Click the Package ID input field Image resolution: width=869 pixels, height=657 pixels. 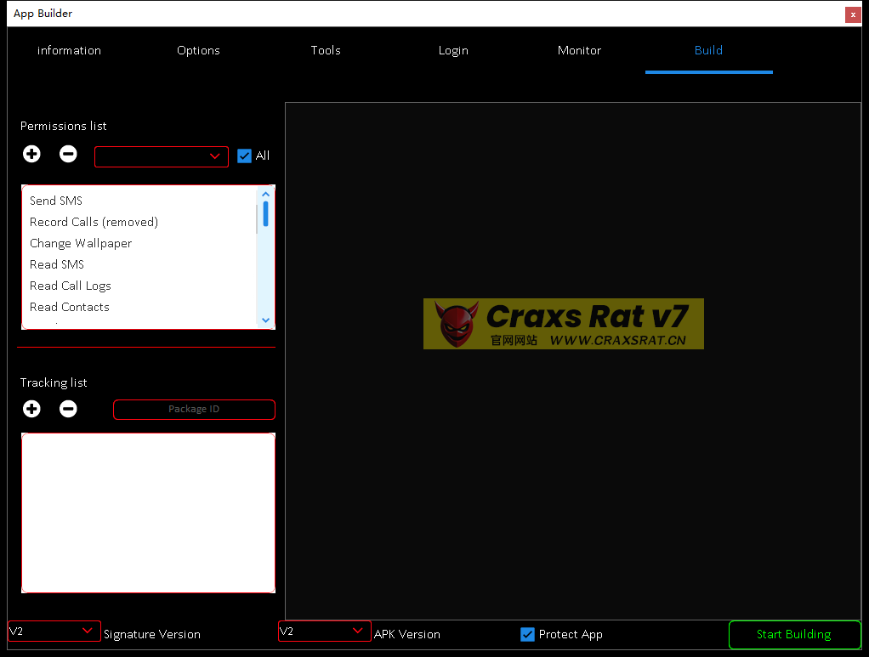tap(194, 409)
